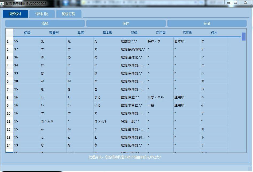Select the 词频统计 tab
Screen dimensions: 253x172
tap(15, 14)
